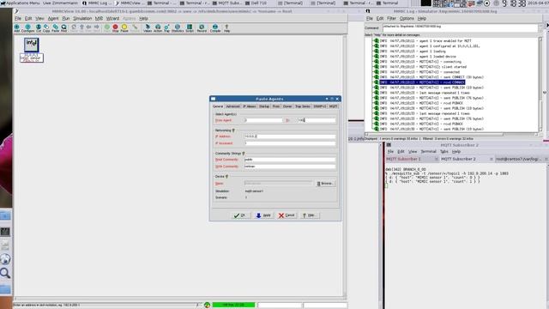The height and width of the screenshot is (309, 549).
Task: Click the Copy toolbar icon
Action: pyautogui.click(x=46, y=28)
